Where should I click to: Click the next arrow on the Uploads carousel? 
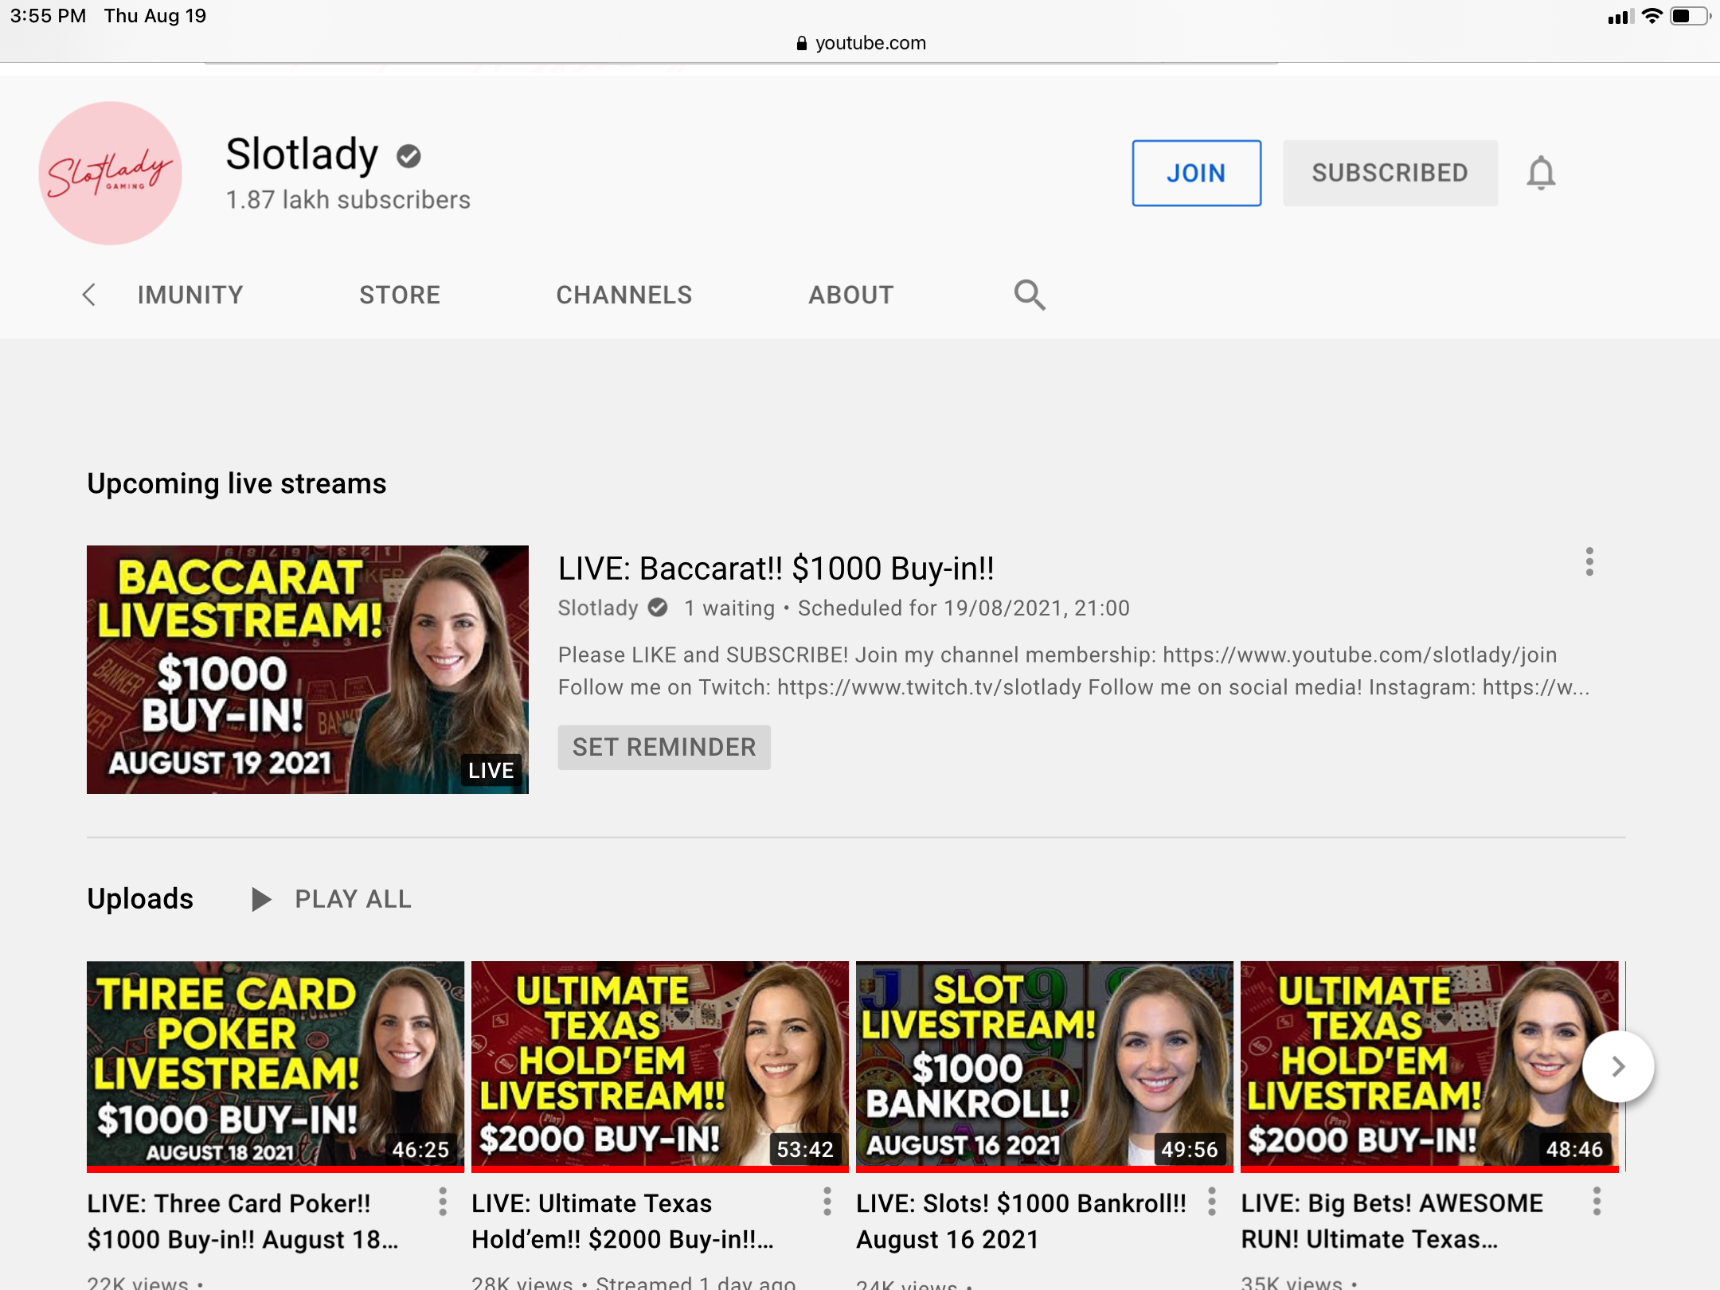pyautogui.click(x=1618, y=1066)
